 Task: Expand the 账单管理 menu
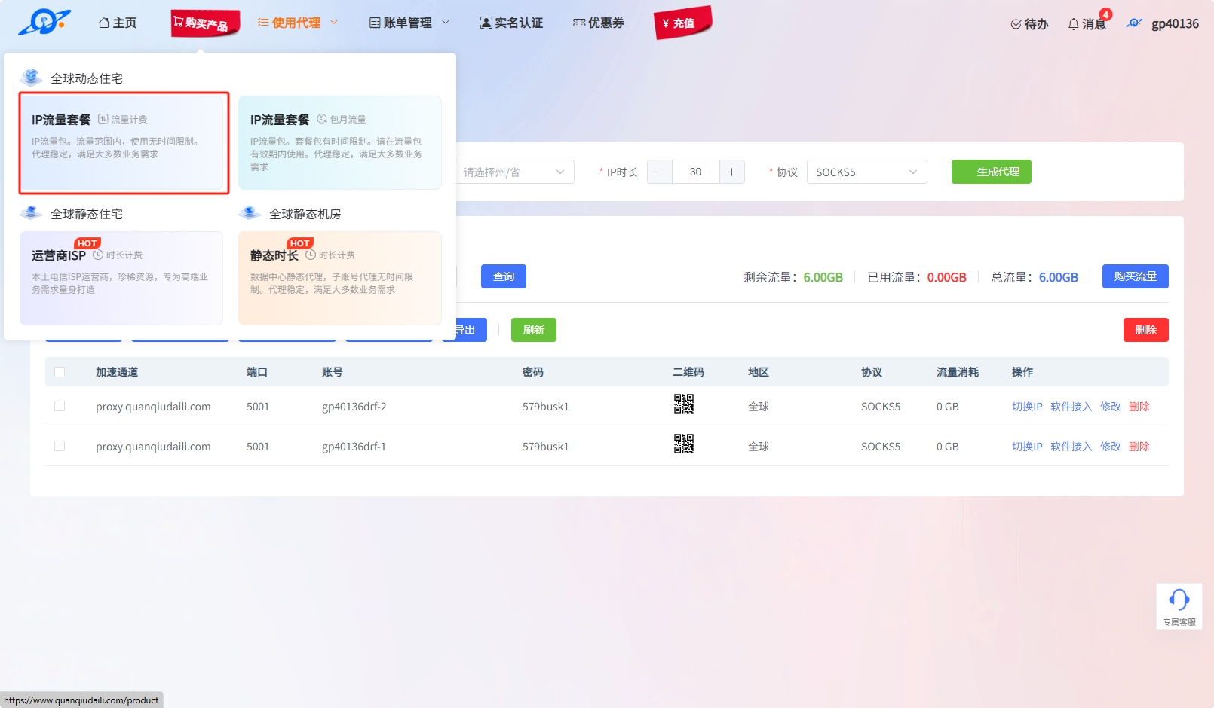pos(409,23)
